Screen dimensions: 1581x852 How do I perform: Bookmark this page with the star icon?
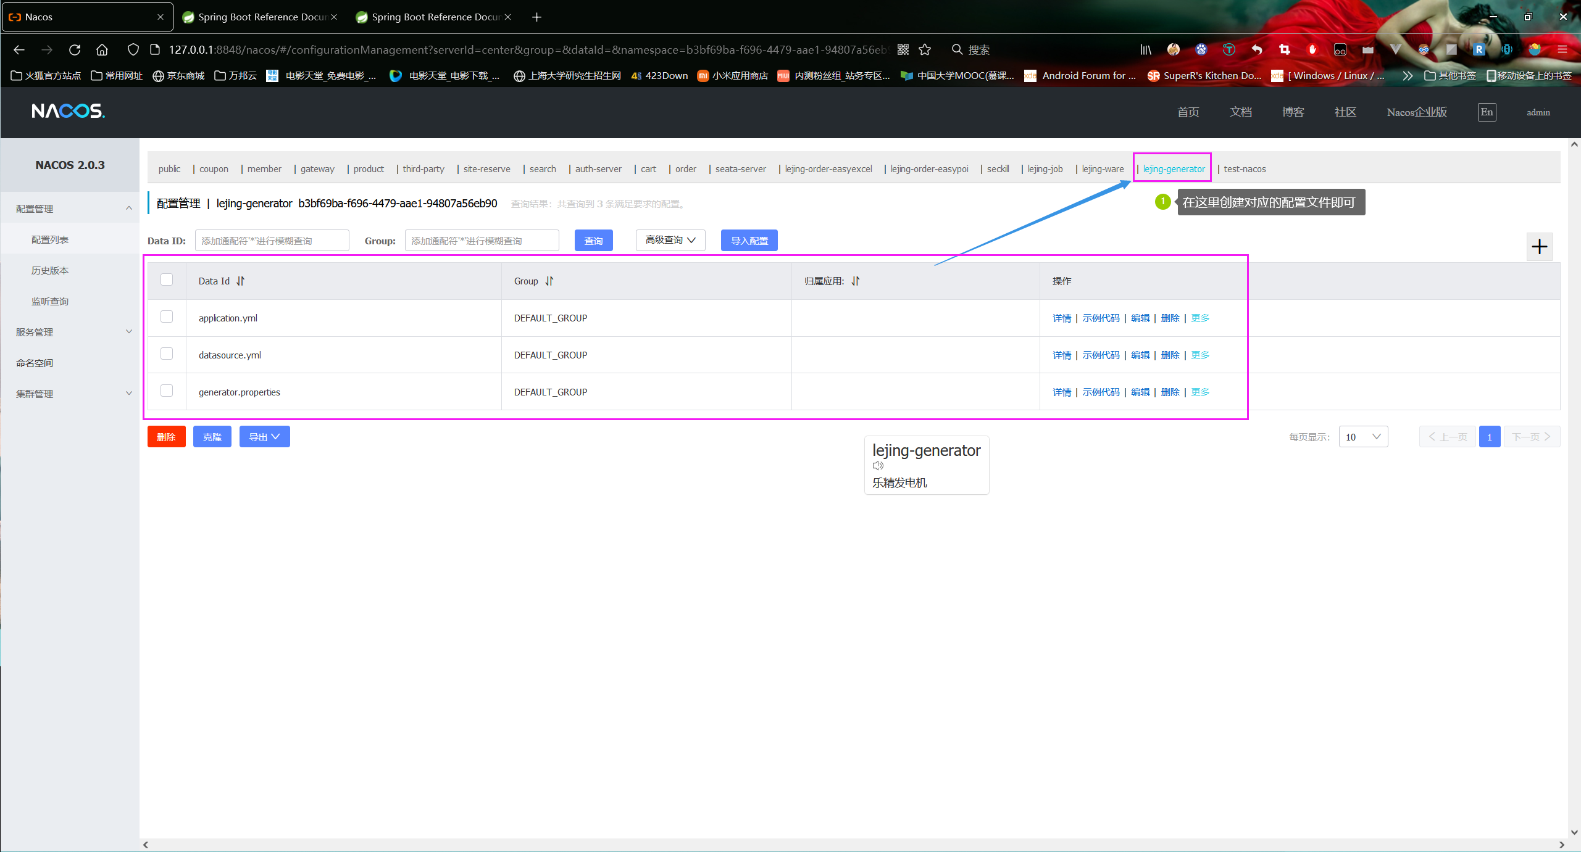tap(925, 49)
